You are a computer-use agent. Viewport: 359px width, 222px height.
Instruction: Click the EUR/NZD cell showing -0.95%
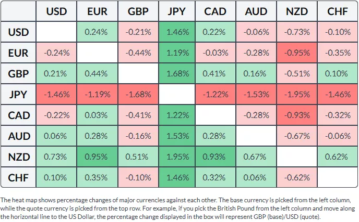pos(297,53)
